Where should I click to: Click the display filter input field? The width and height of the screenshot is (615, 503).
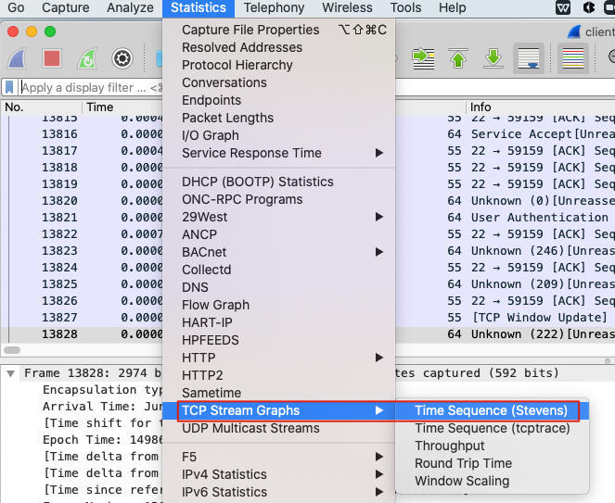coord(83,88)
